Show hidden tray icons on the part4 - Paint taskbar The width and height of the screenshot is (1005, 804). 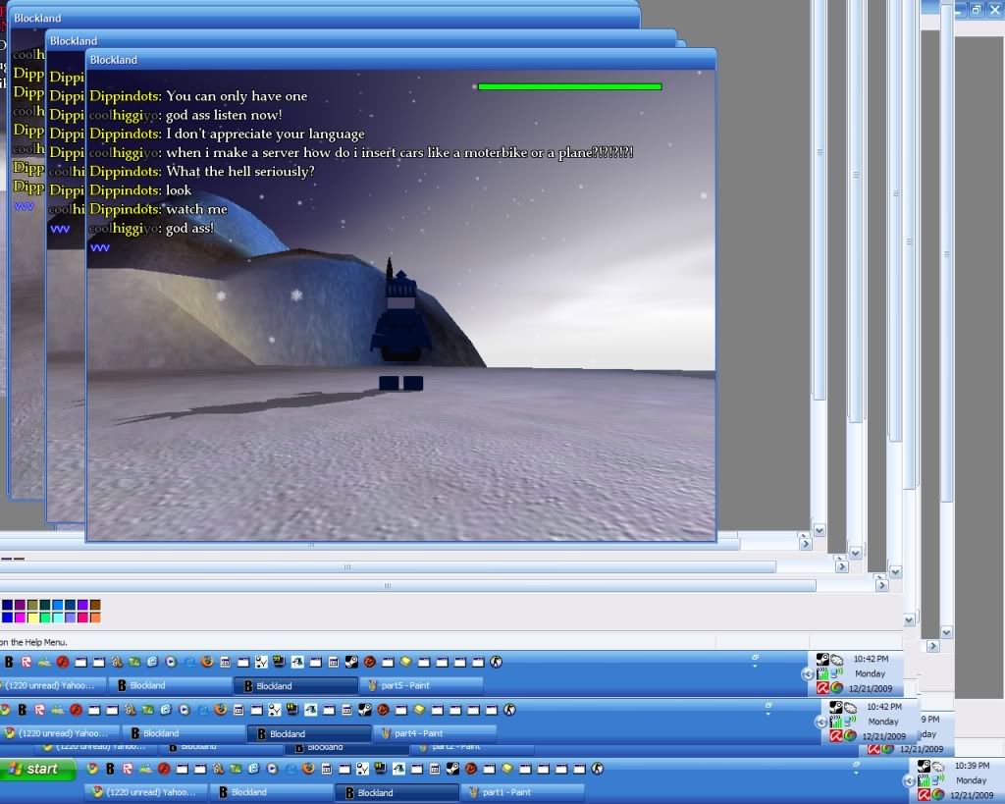click(821, 722)
